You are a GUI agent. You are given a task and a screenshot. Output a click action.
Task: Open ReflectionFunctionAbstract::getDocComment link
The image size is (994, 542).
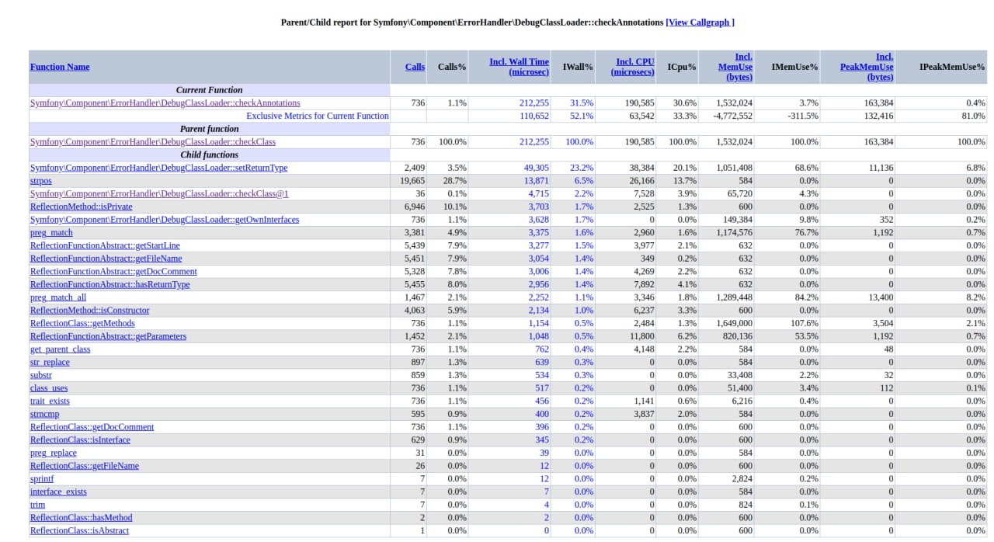pyautogui.click(x=113, y=272)
